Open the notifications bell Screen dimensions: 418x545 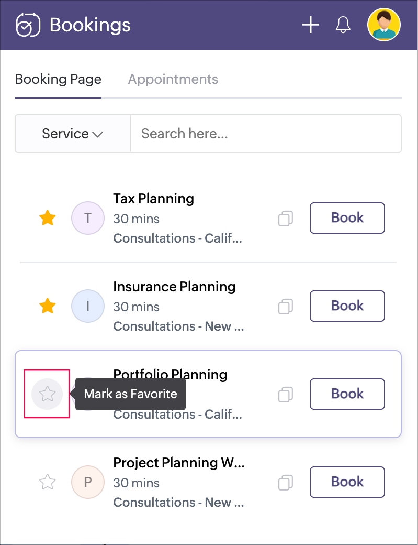pyautogui.click(x=343, y=25)
